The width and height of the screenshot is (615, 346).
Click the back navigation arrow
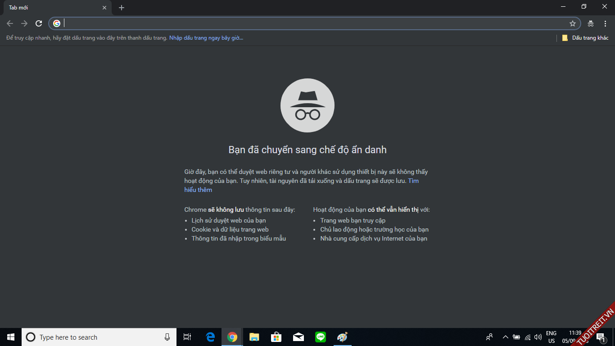point(10,23)
